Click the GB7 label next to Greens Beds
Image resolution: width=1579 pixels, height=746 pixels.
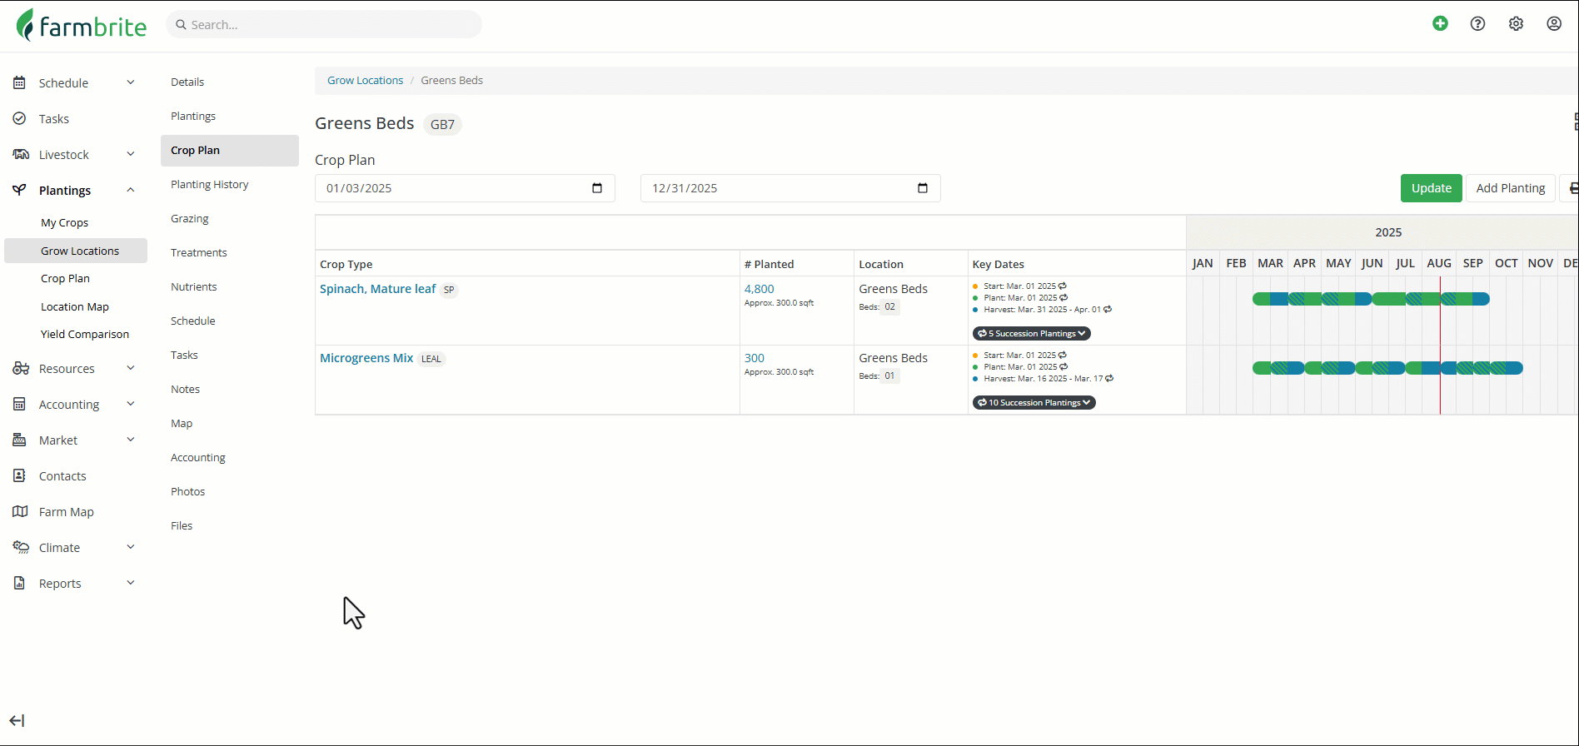(442, 125)
